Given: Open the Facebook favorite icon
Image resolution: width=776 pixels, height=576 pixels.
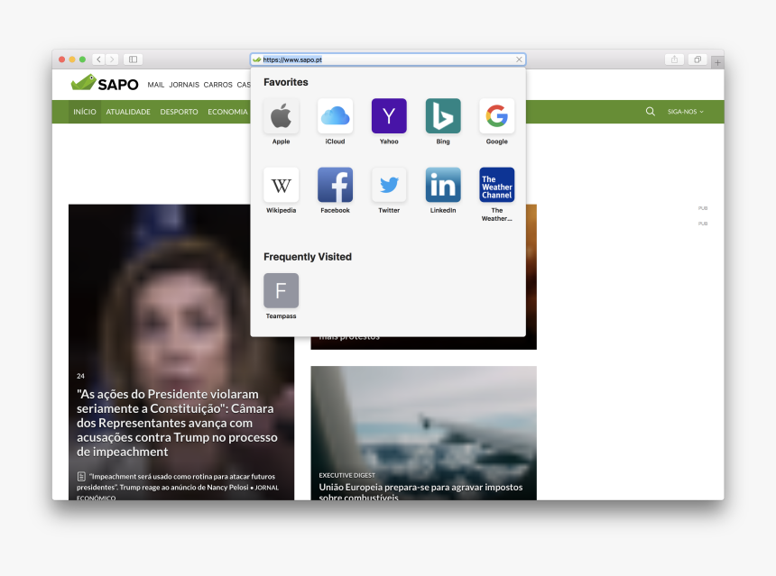Looking at the screenshot, I should pos(335,185).
